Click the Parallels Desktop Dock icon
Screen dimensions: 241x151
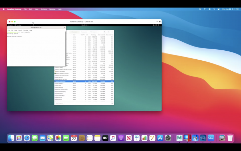pos(187,138)
